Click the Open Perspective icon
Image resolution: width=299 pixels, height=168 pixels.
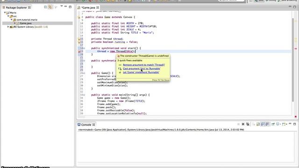[x=251, y=1]
